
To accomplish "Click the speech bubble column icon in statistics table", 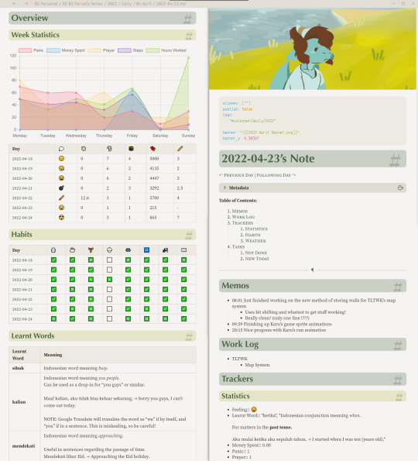I will [x=61, y=149].
